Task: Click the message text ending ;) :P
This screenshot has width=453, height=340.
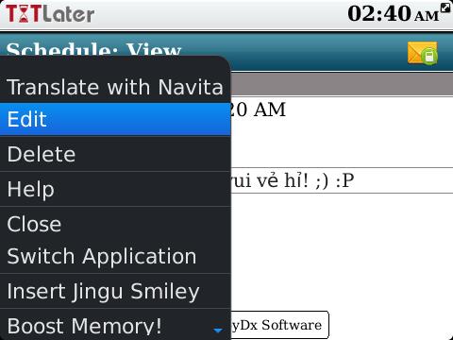Action: tap(293, 180)
